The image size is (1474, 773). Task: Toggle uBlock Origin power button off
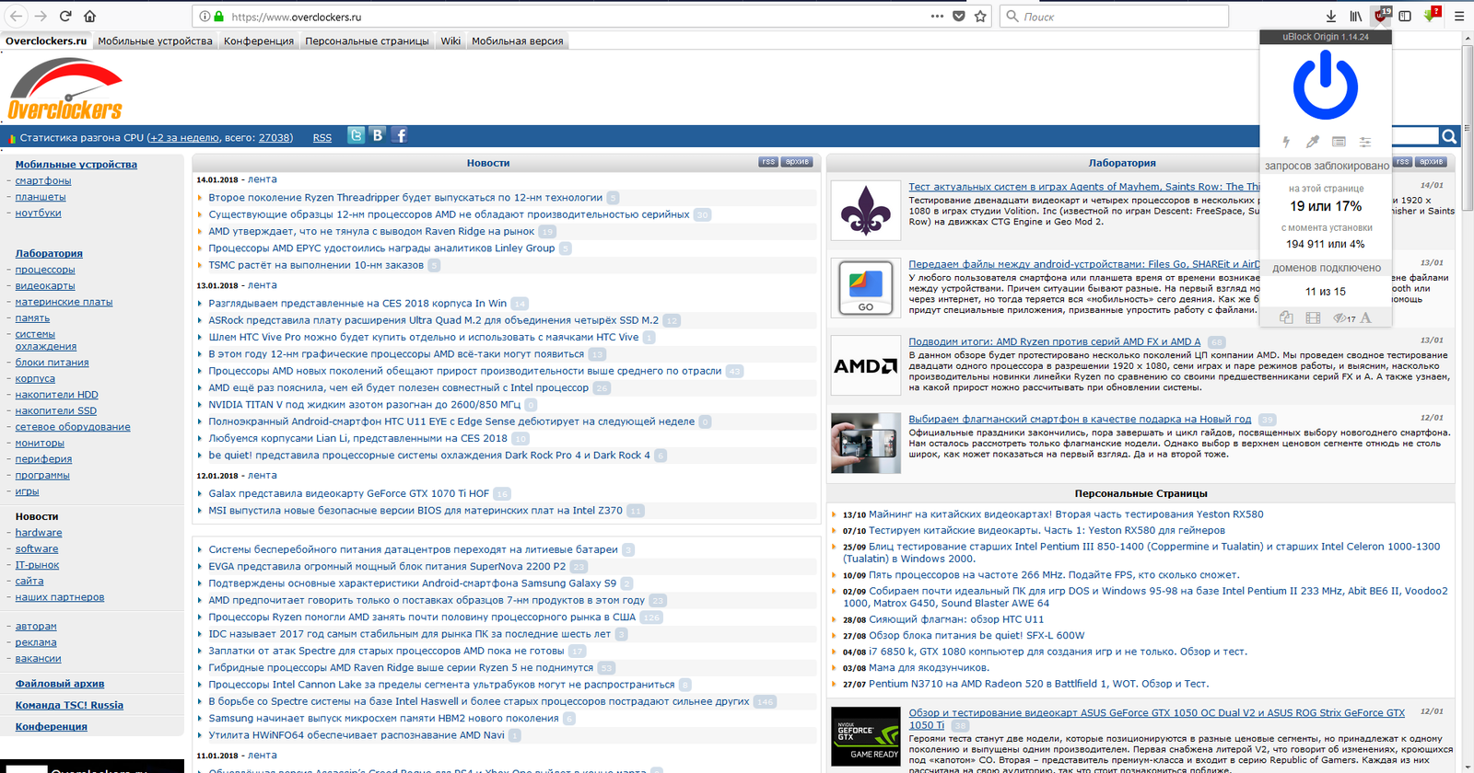(x=1325, y=86)
